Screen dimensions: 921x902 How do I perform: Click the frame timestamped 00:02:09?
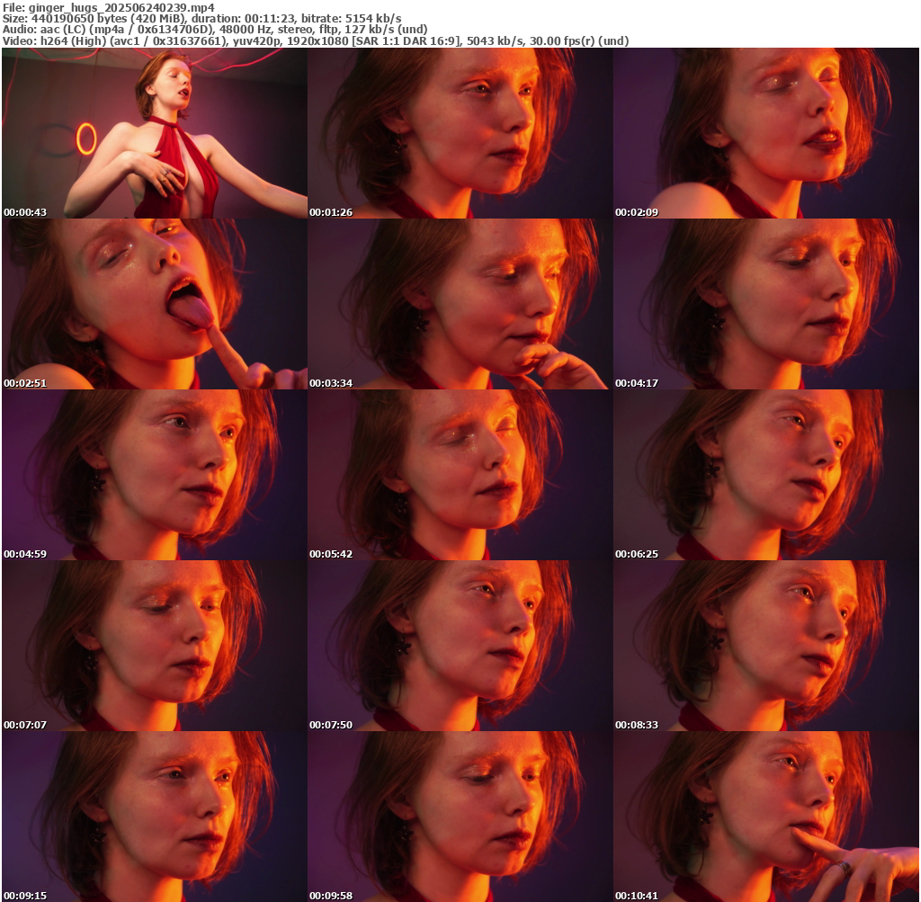click(765, 133)
